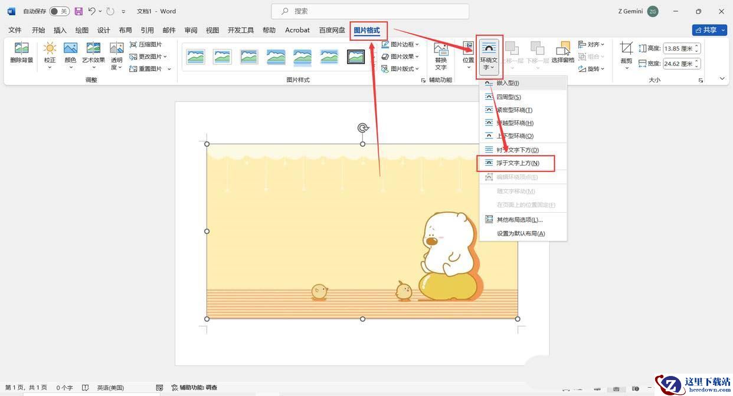Click the Height spinner arrows
This screenshot has width=733, height=396.
(697, 48)
